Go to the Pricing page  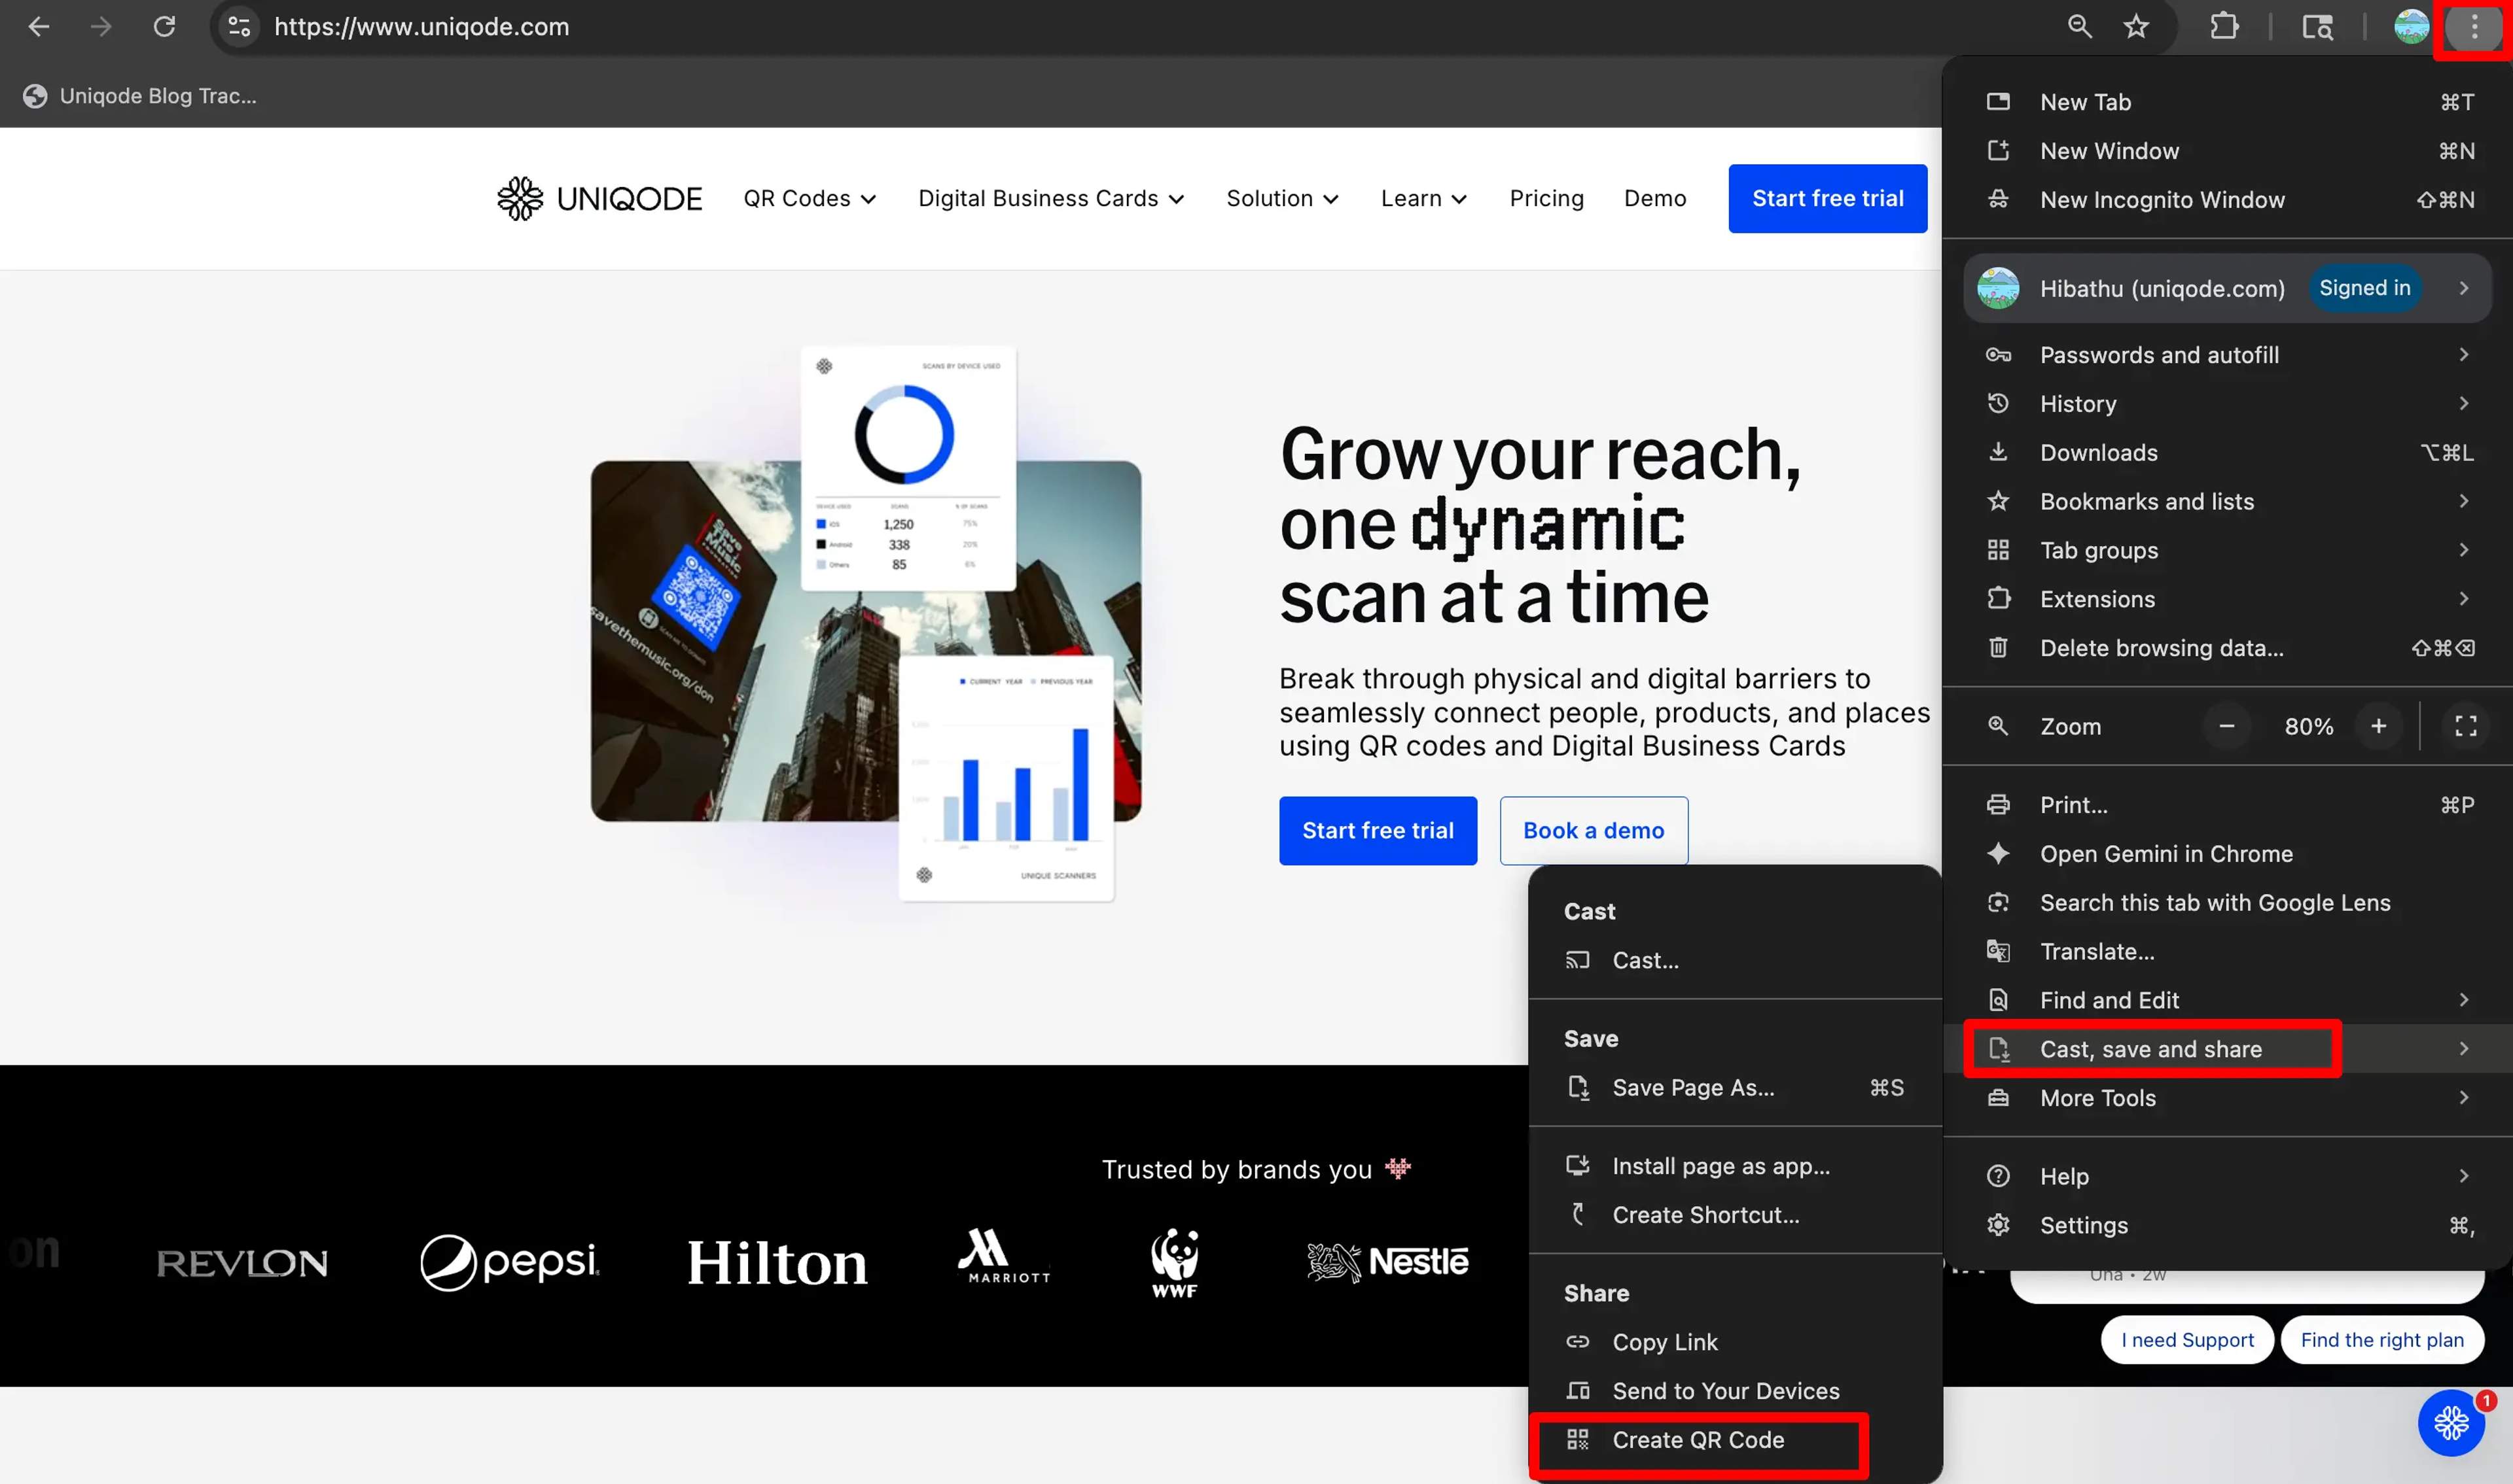[x=1546, y=198]
